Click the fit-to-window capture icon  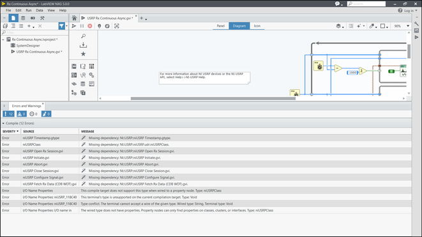[x=117, y=26]
